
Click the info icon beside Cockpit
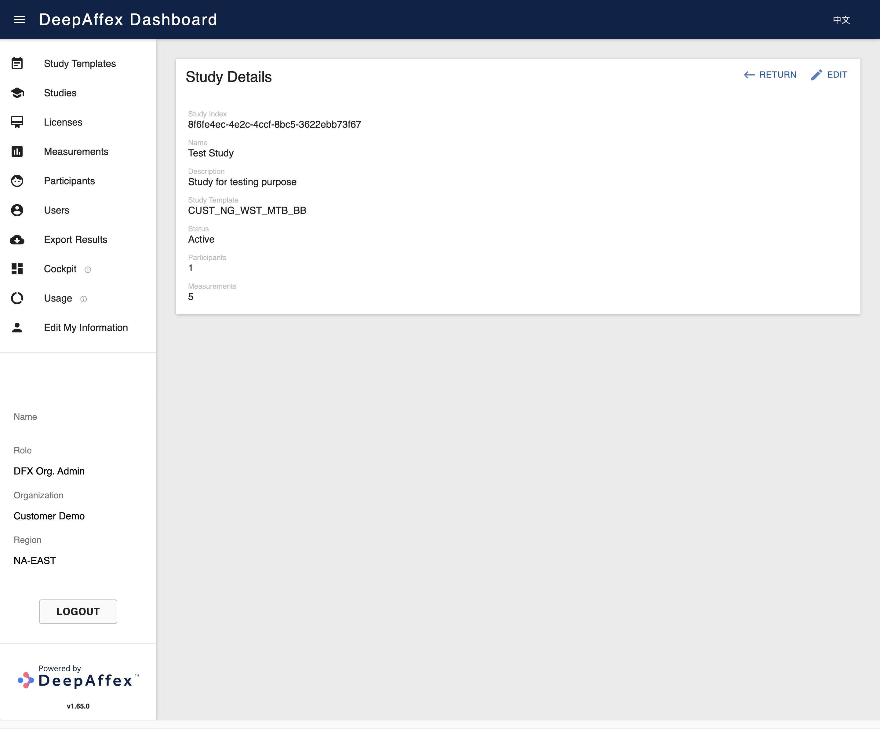(x=88, y=269)
